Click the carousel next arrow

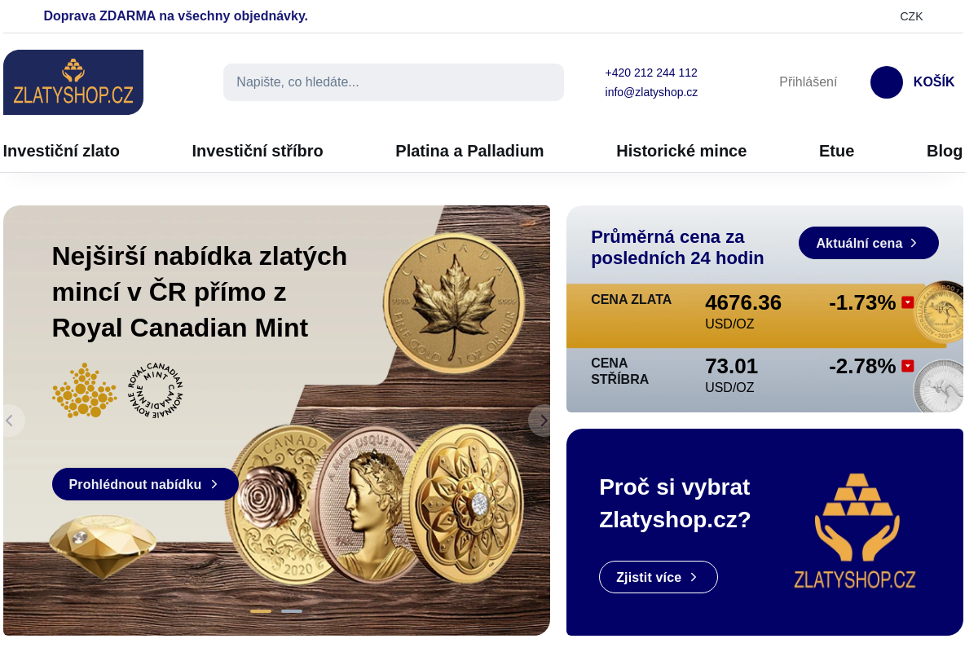coord(543,421)
